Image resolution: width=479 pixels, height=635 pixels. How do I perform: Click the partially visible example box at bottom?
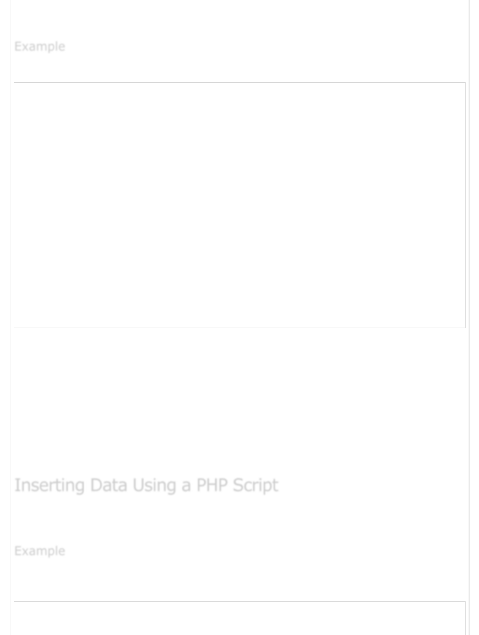(x=239, y=619)
